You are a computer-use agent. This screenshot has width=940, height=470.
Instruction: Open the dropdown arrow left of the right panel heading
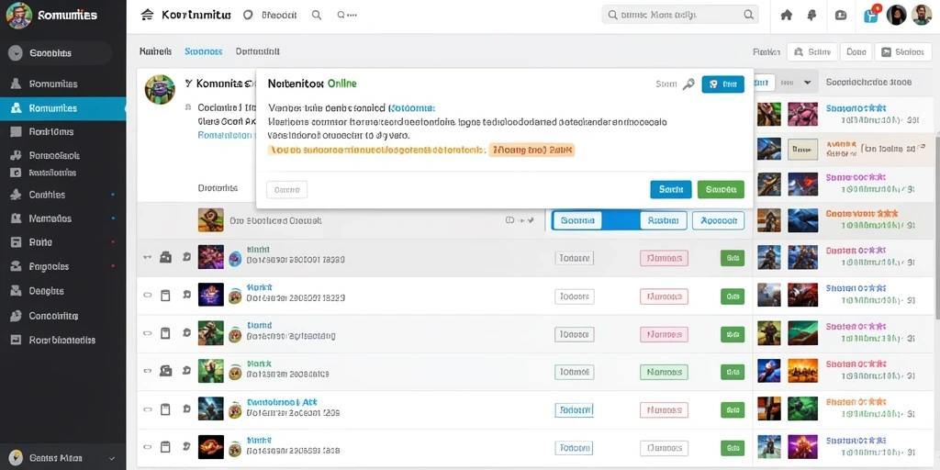[807, 83]
